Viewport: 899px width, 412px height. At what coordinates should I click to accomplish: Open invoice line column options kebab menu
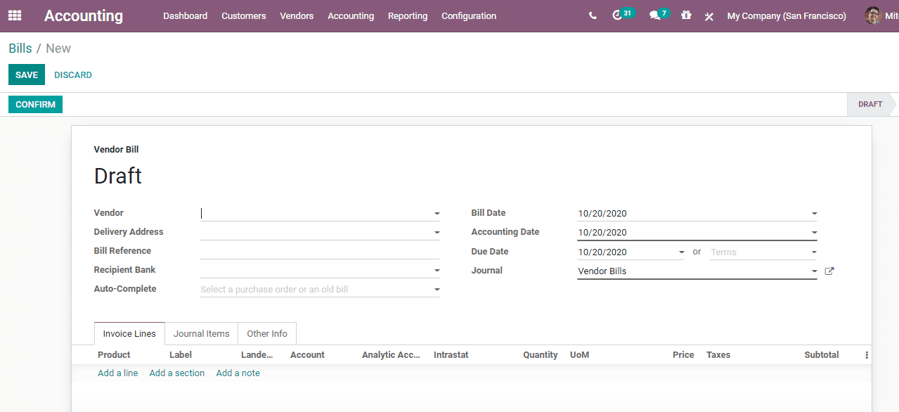[x=866, y=354]
